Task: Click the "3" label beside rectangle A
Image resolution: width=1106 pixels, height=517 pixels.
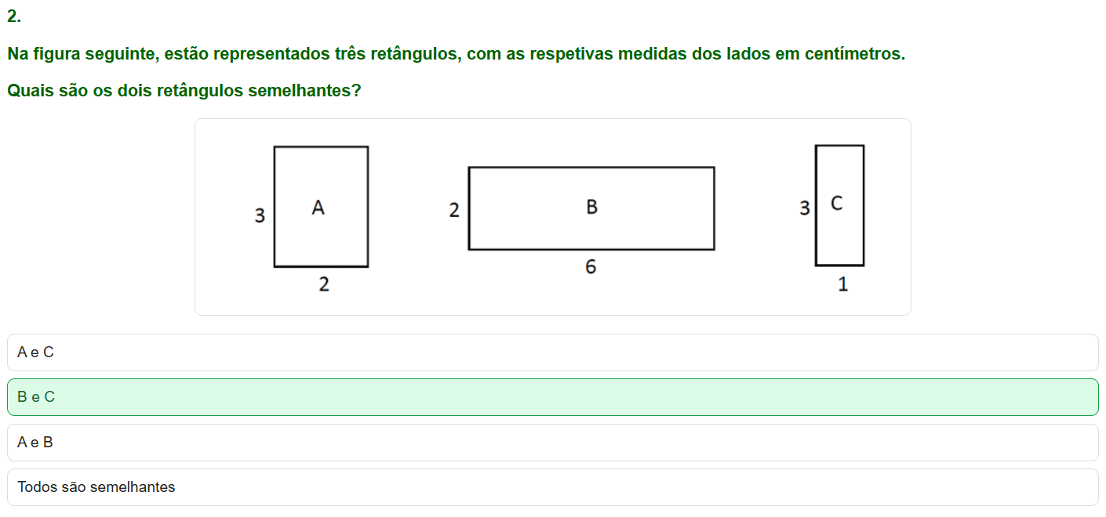Action: [x=260, y=215]
